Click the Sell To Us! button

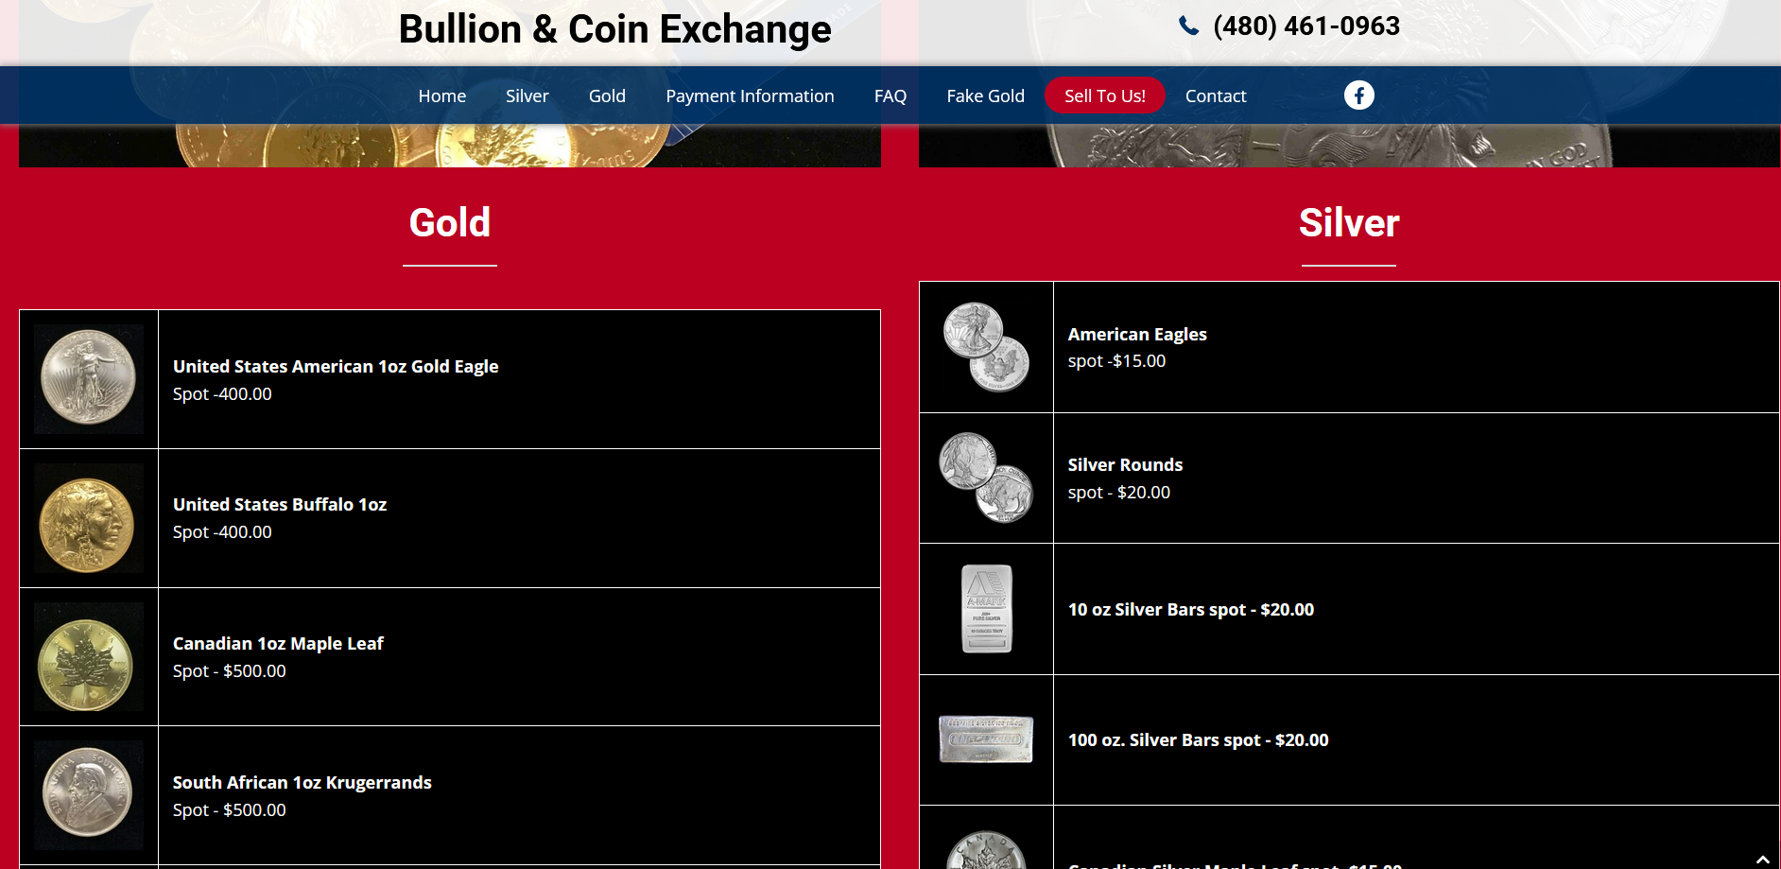click(x=1105, y=96)
